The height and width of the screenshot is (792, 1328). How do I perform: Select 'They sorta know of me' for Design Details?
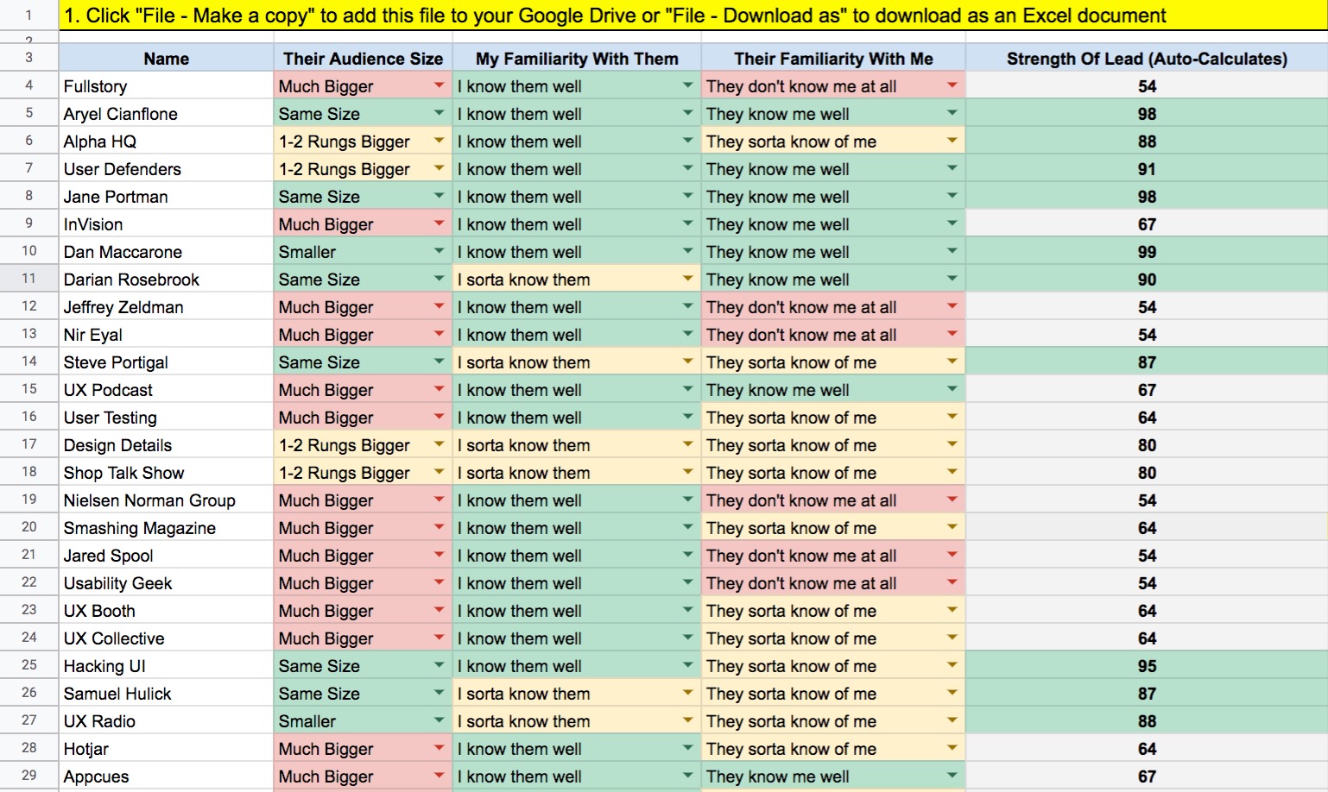[x=833, y=444]
